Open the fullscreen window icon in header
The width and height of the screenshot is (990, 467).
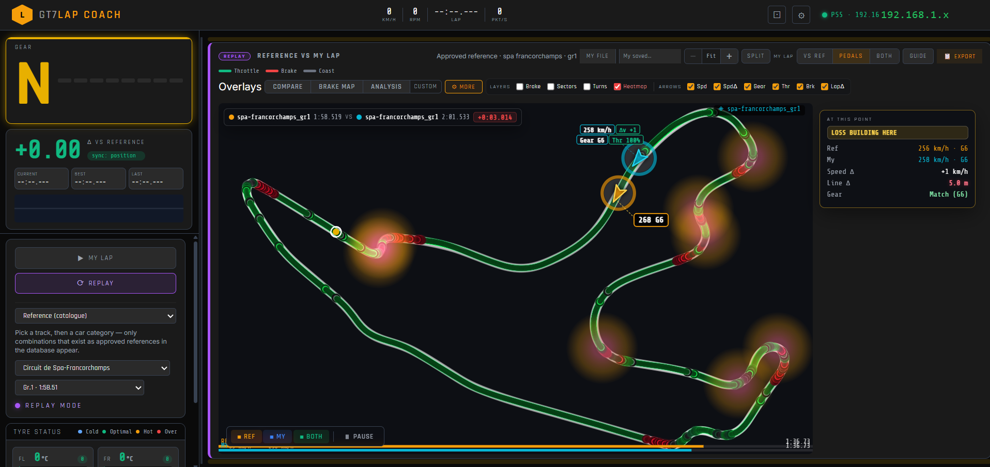777,15
